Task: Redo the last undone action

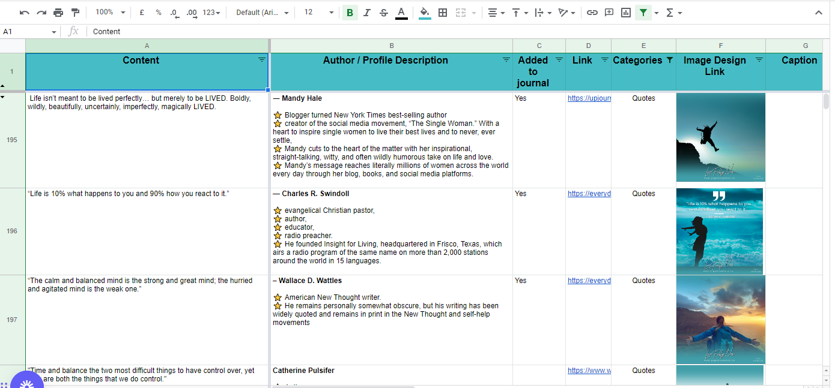Action: [x=41, y=13]
